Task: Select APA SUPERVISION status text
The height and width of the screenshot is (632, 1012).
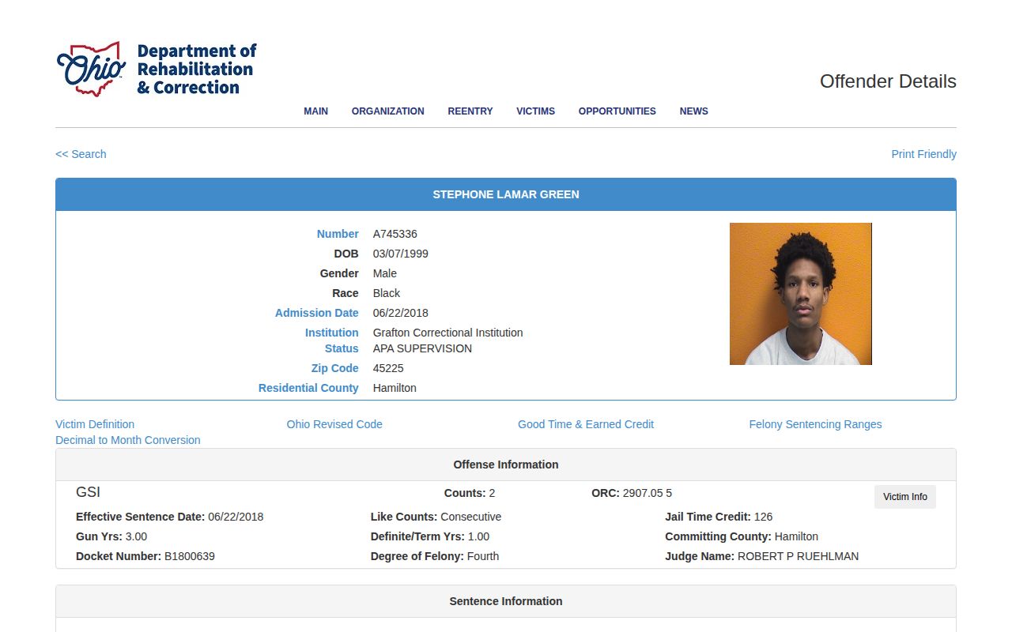Action: point(422,348)
